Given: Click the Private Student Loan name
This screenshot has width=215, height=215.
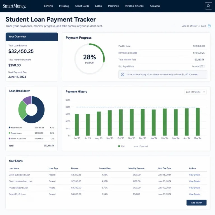Looking at the screenshot, I should 18,188.
